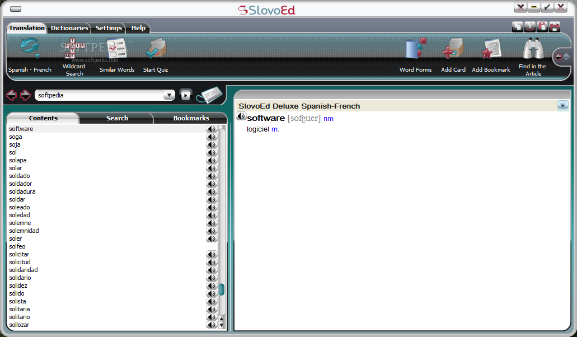Expand the search history dropdown arrow
Screen dimensions: 577x337
point(169,95)
